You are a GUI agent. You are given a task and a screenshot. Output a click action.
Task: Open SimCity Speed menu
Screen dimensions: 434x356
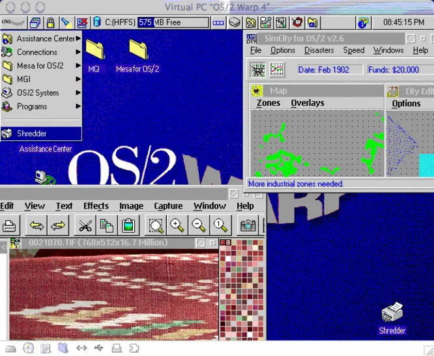354,50
